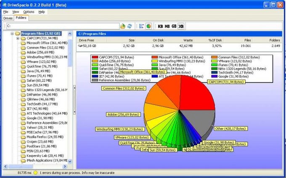
Task: Click the path input field showing C:
Action: click(x=63, y=26)
